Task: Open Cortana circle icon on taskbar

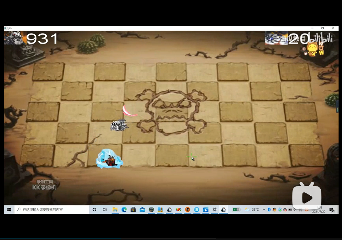Action: point(94,210)
